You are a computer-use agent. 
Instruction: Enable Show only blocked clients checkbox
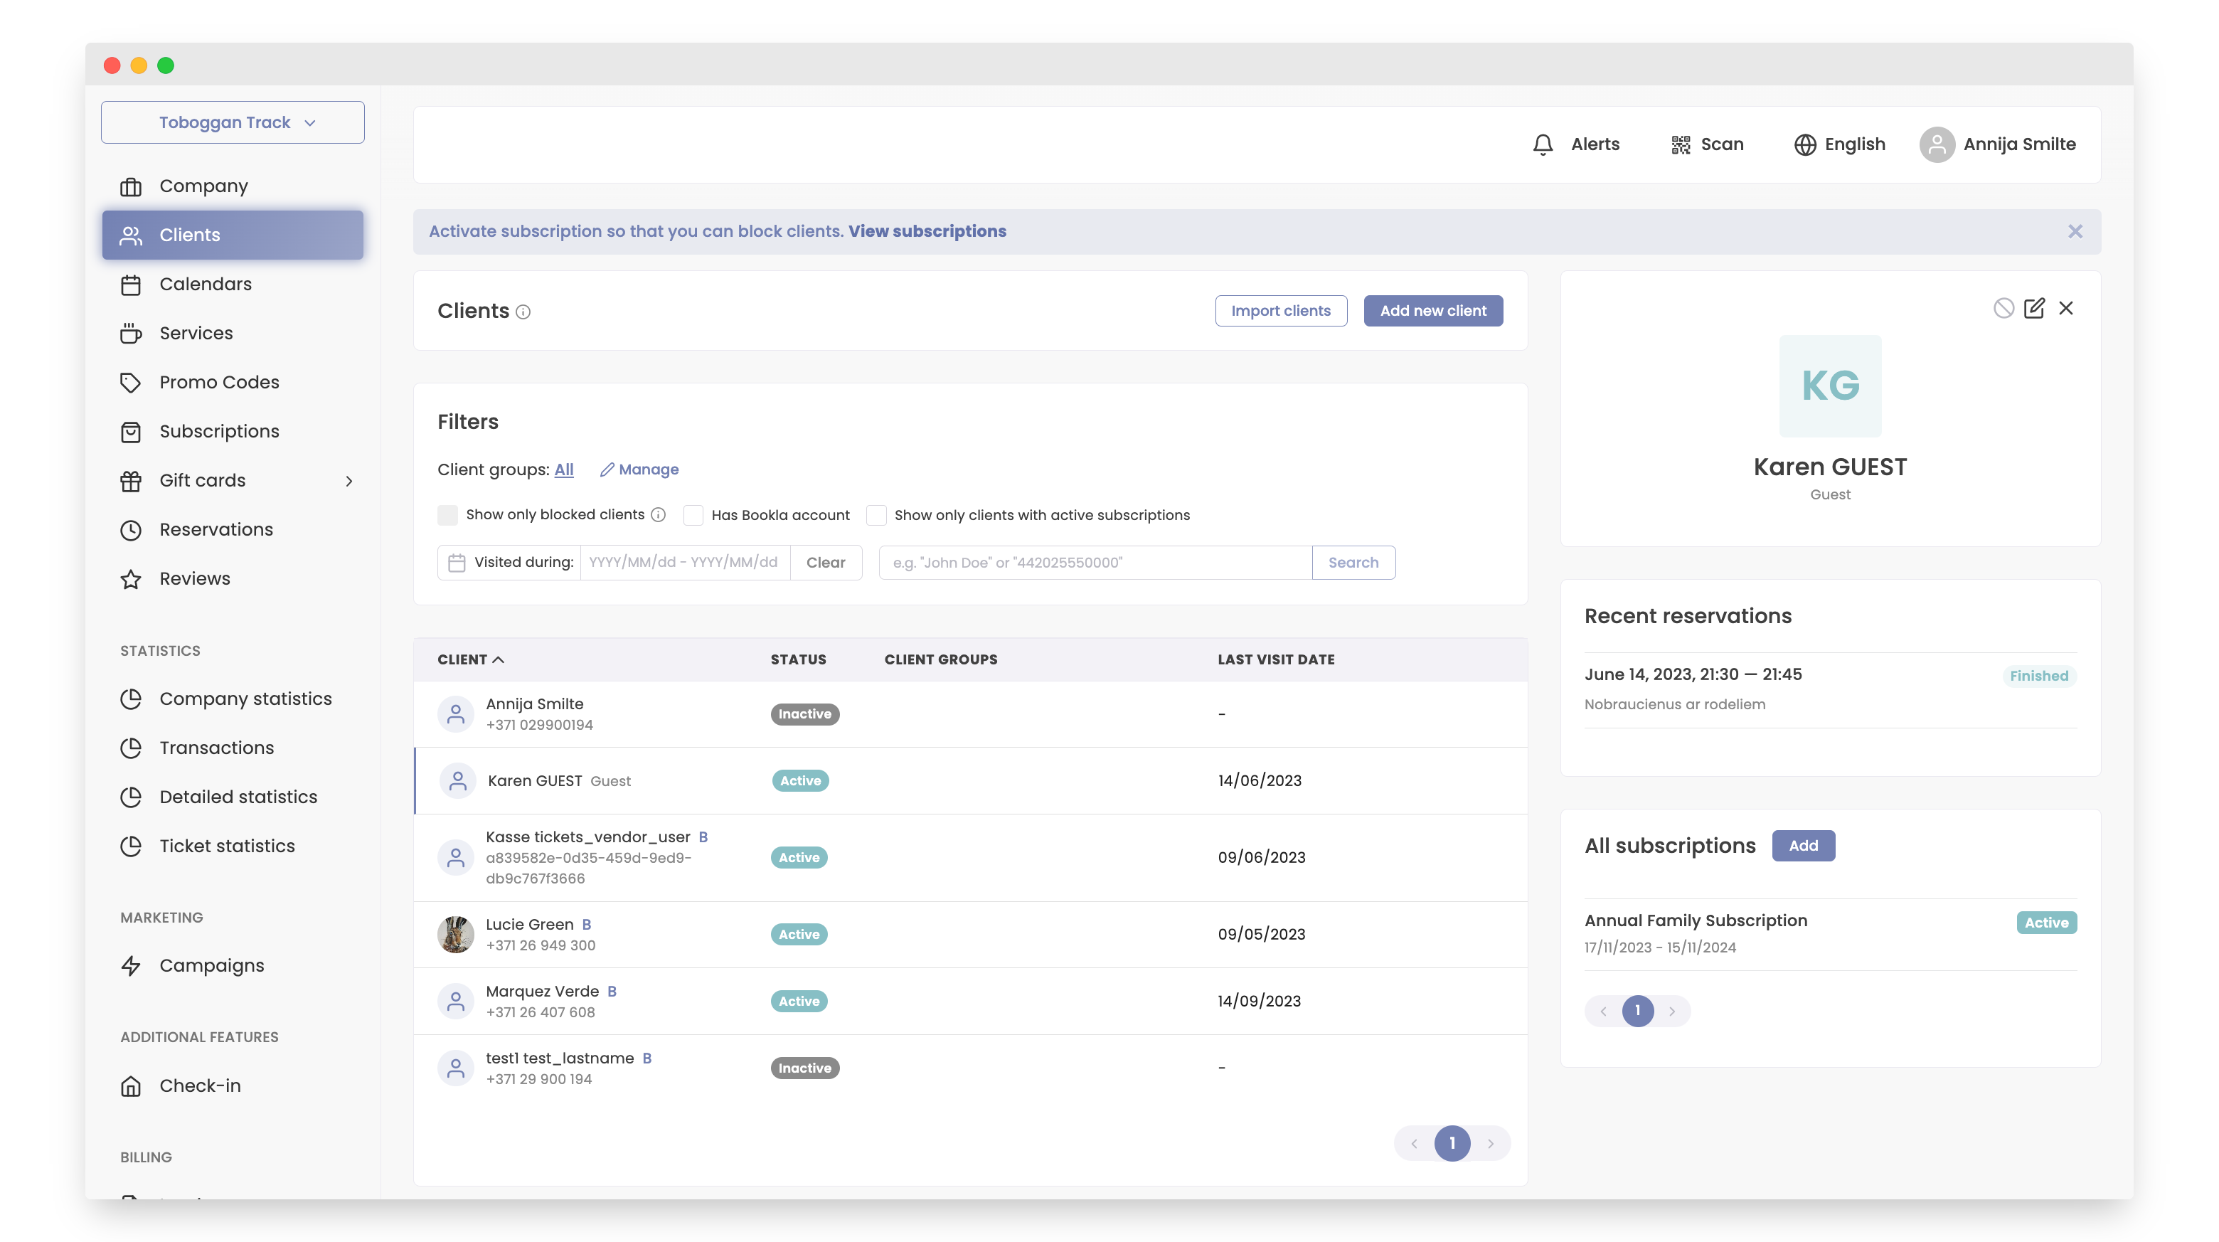click(x=448, y=515)
